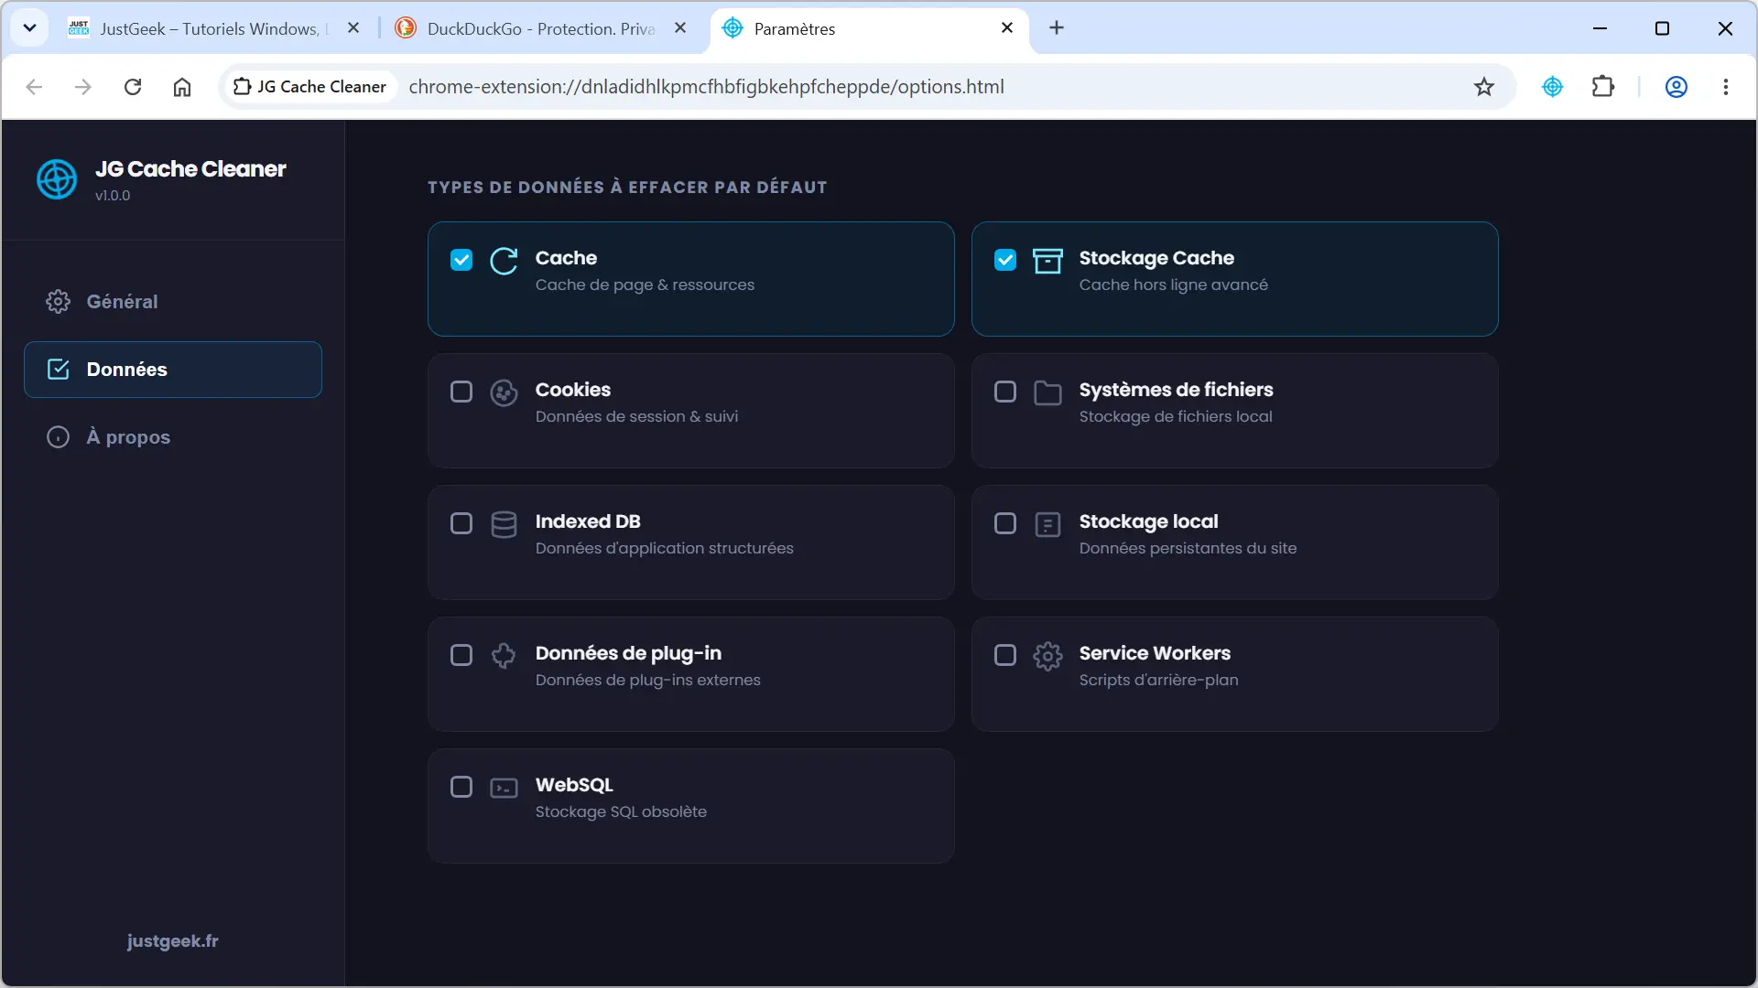Uncheck the Stockage Cache checkbox

point(1005,260)
